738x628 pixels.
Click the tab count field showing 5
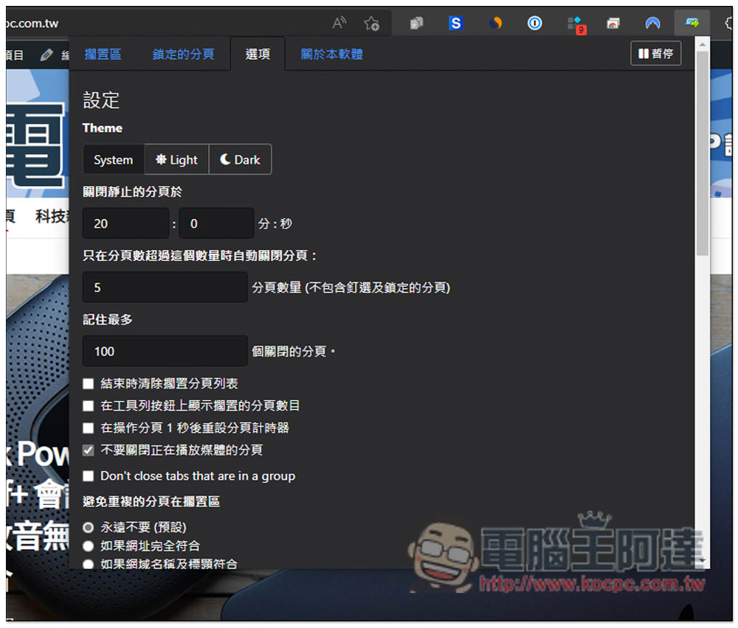point(165,287)
